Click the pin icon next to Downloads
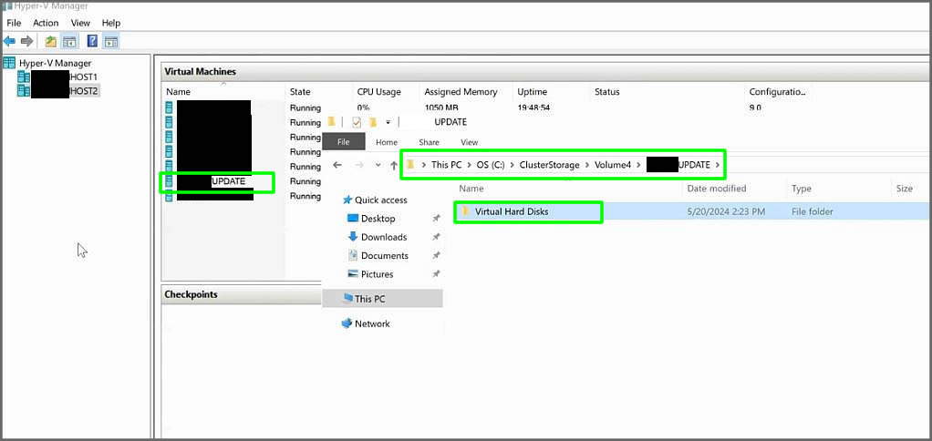The width and height of the screenshot is (932, 441). coord(436,237)
